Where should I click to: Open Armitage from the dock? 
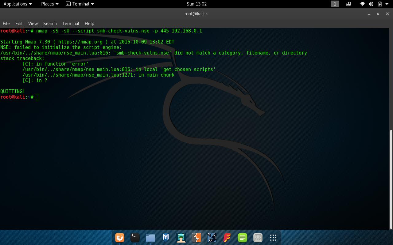pos(181,238)
